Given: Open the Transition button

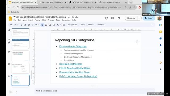Looking at the screenshot, I should tap(100, 25).
